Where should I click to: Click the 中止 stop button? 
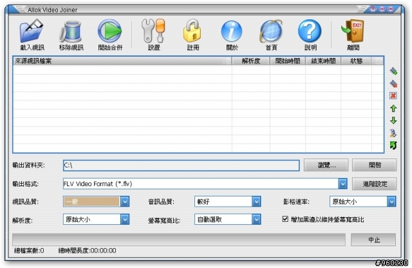[x=373, y=240]
